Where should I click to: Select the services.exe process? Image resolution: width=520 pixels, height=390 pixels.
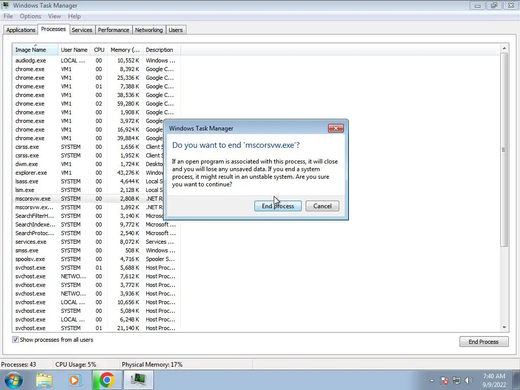tap(96, 242)
